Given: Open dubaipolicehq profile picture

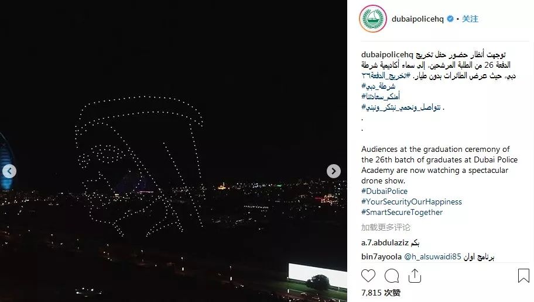Looking at the screenshot, I should point(373,19).
